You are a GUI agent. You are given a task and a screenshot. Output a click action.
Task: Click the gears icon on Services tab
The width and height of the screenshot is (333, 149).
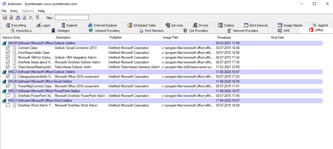pyautogui.click(x=168, y=25)
